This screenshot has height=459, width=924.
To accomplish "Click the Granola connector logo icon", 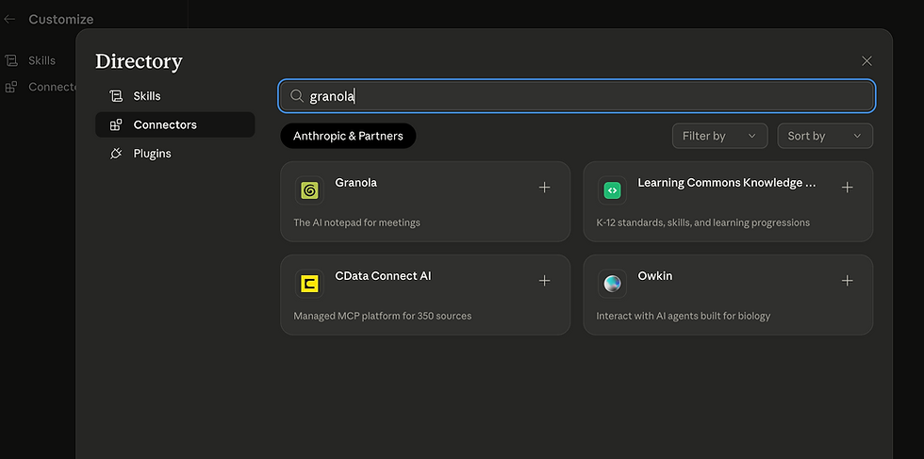I will (x=309, y=189).
